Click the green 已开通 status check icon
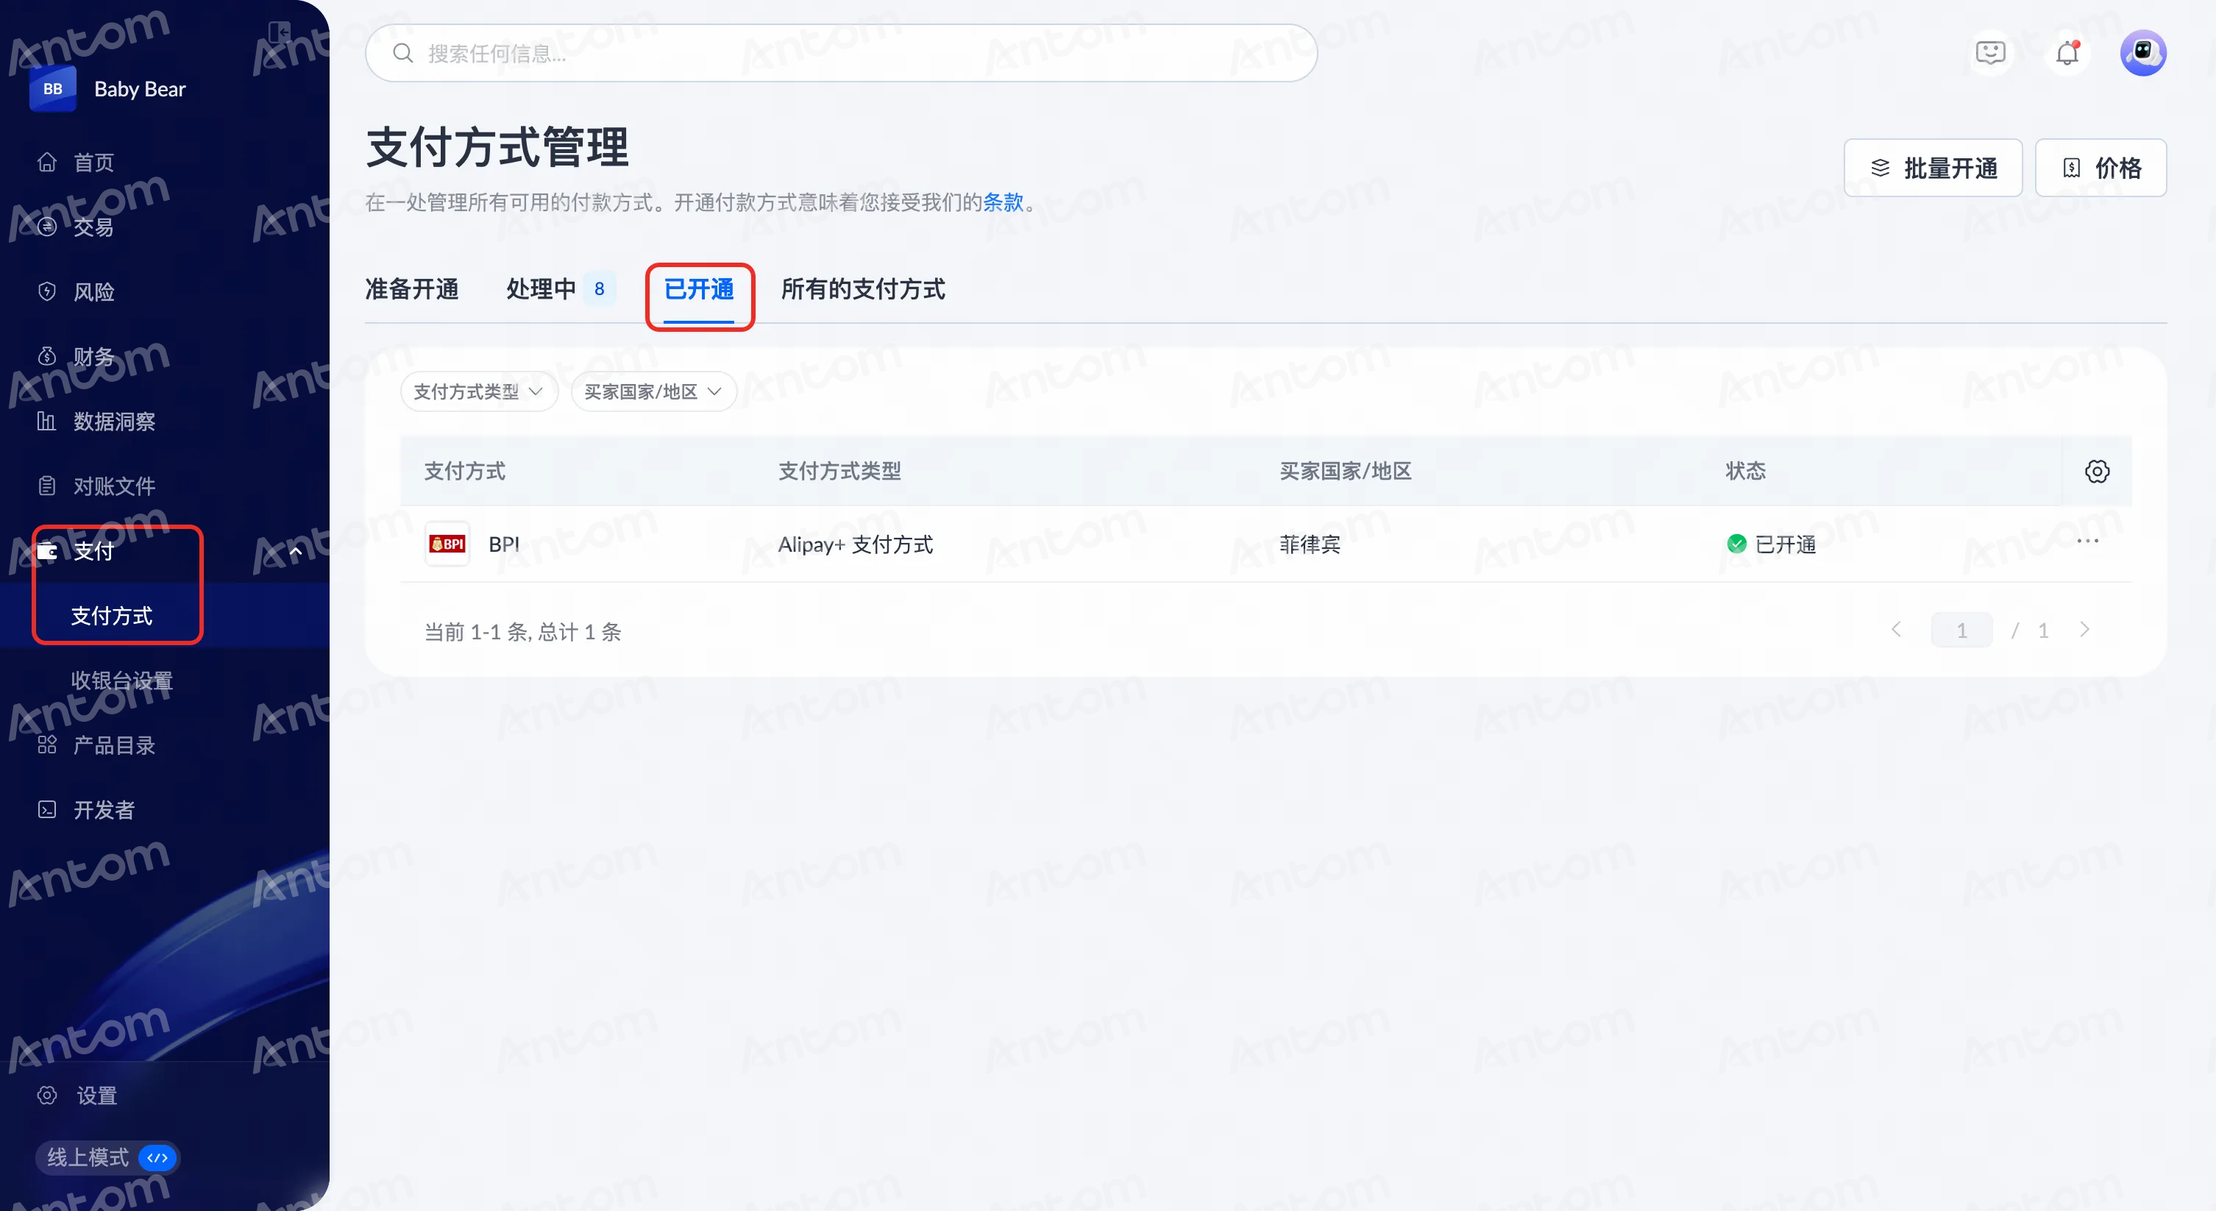Viewport: 2216px width, 1211px height. tap(1737, 544)
